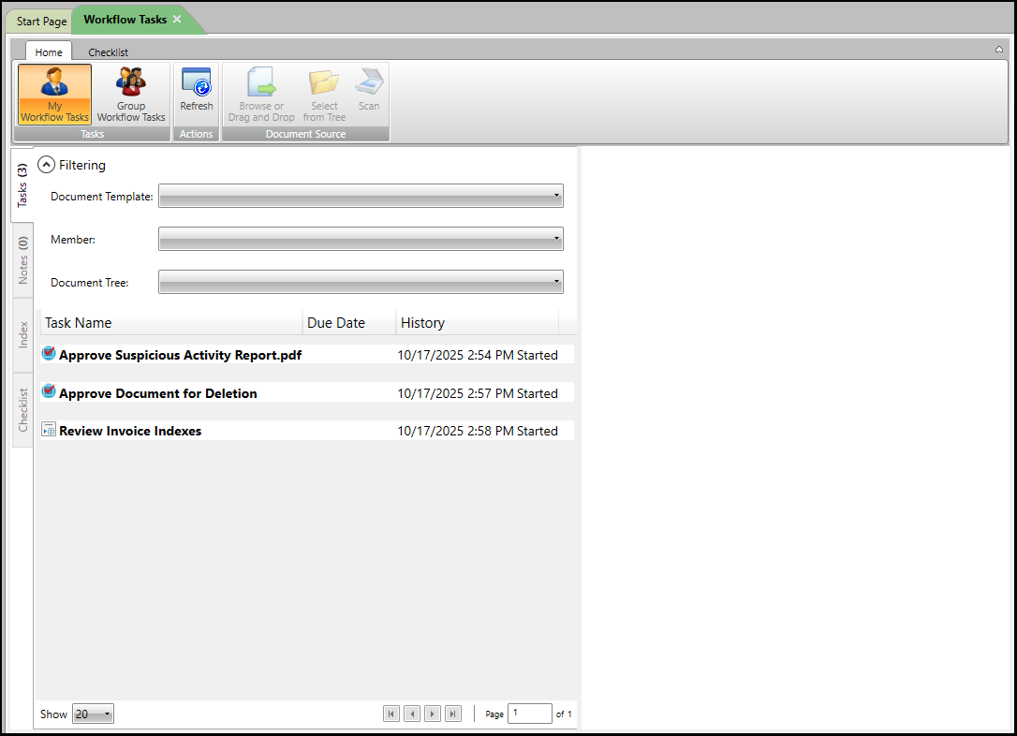Open the Document Tree dropdown

pyautogui.click(x=361, y=282)
